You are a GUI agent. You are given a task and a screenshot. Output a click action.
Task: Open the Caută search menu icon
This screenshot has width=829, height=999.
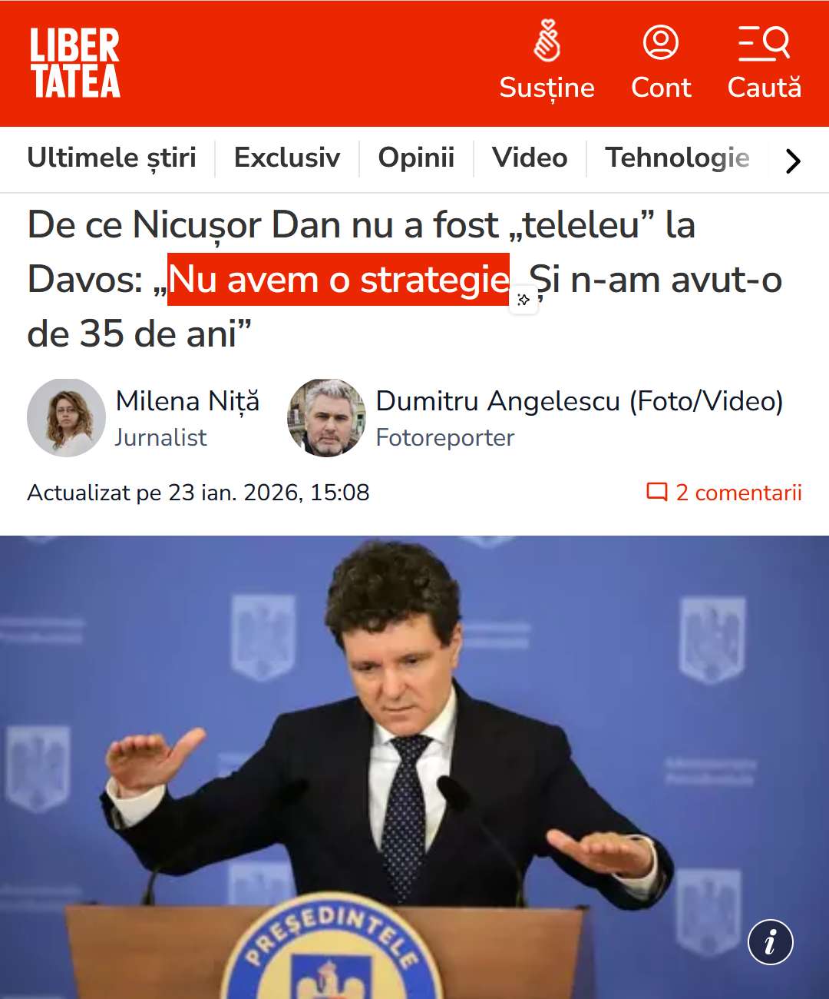[764, 43]
